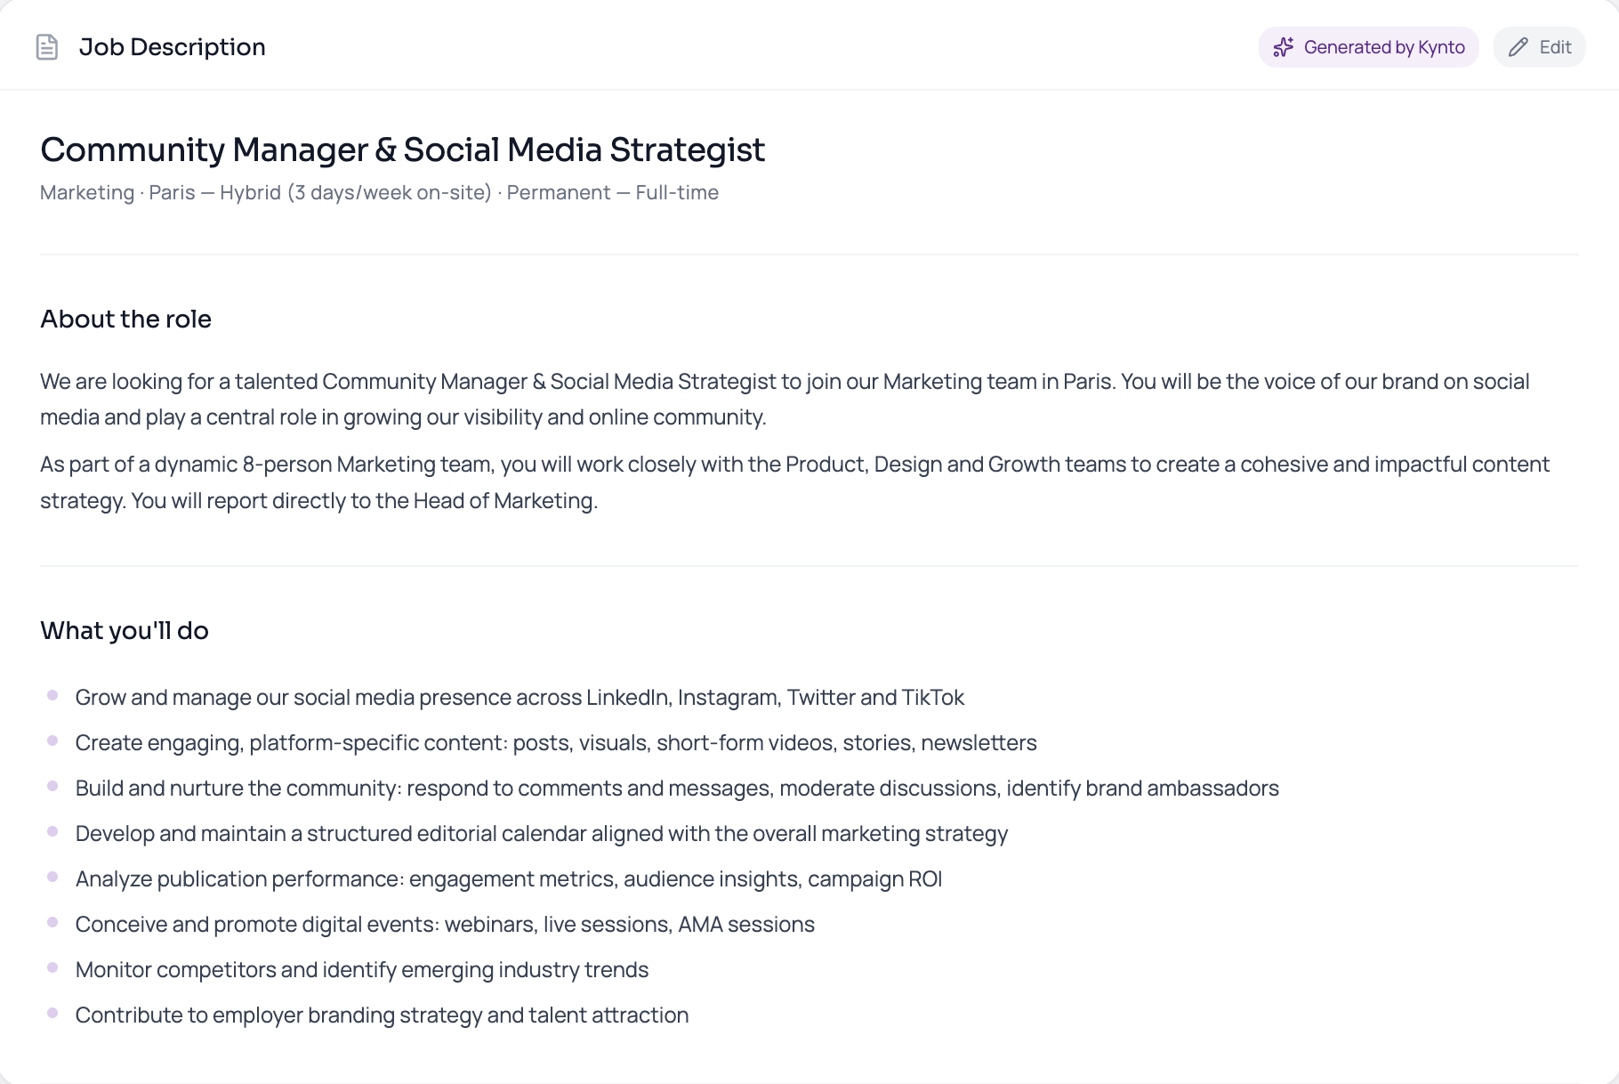Click the pencil icon in the Edit button
Screen dimensions: 1619x1084
coord(1518,47)
